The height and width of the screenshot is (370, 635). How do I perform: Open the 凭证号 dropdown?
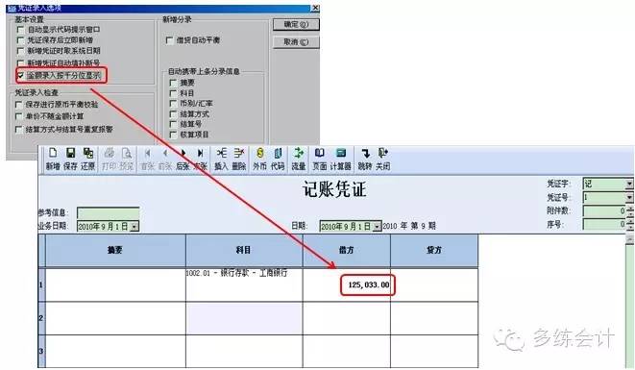pos(629,197)
